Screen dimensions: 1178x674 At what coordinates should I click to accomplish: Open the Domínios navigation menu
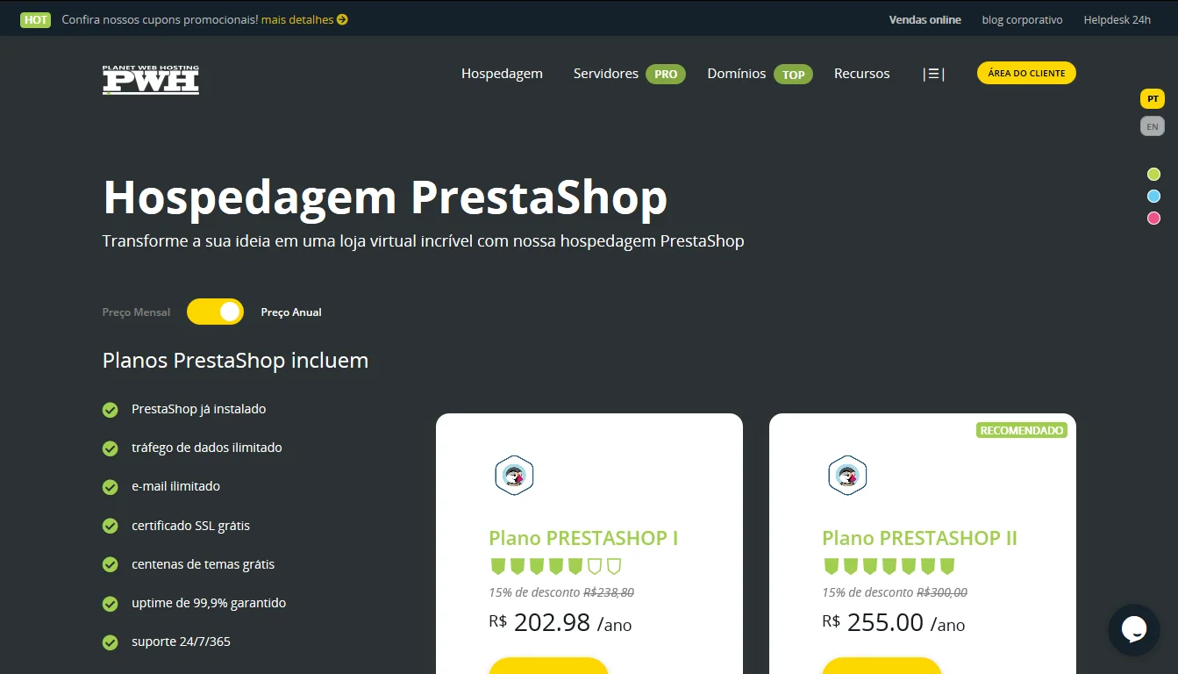coord(737,74)
